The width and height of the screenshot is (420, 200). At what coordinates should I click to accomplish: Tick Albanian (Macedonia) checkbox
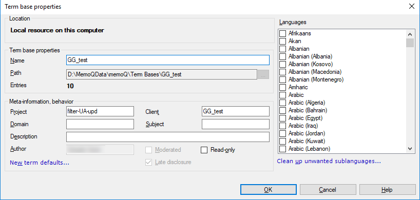[282, 72]
